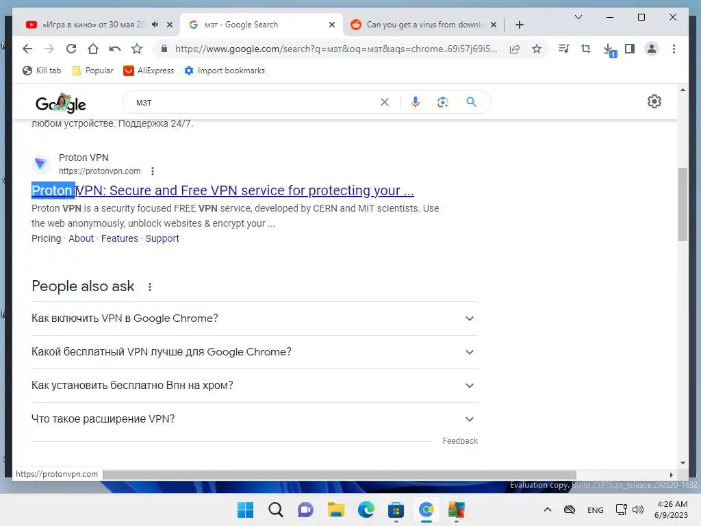The image size is (701, 526).
Task: Expand 'Что такое расширение VPN?' question
Action: (255, 419)
